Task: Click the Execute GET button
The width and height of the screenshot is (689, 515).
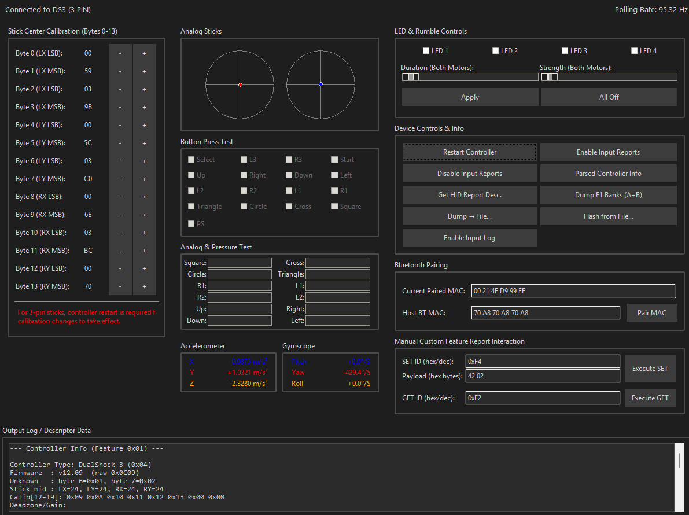Action: [650, 398]
